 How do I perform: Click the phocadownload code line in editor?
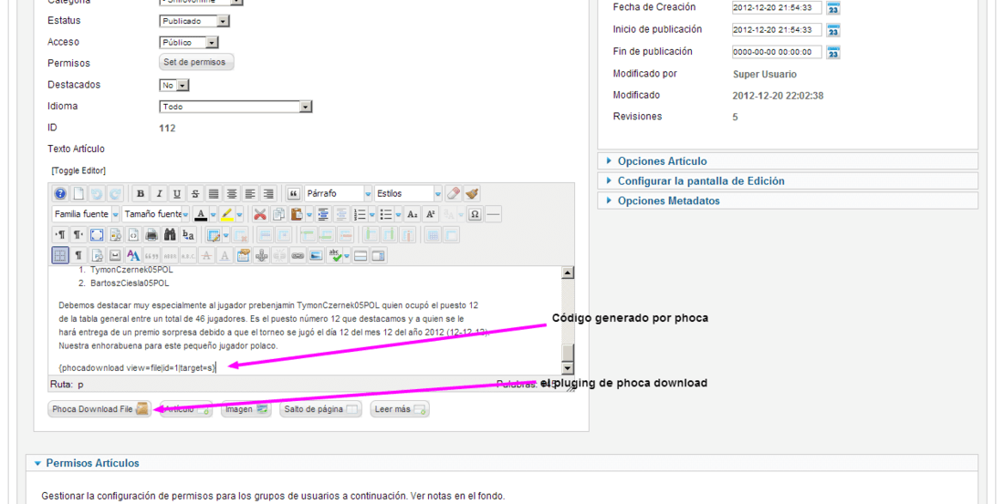pos(137,368)
